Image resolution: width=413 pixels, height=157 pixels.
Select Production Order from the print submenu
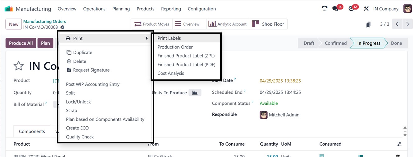(x=175, y=47)
